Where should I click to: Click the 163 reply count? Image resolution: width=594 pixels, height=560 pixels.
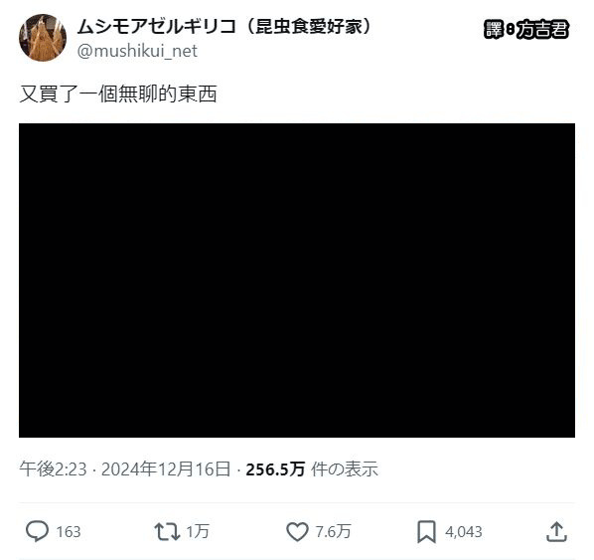[69, 532]
